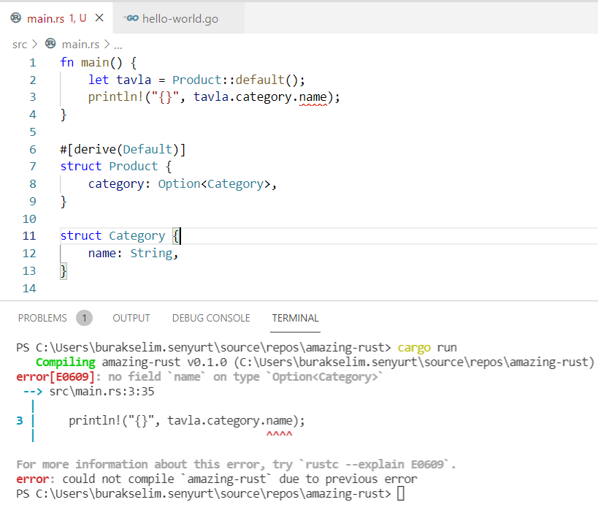This screenshot has width=598, height=513.
Task: Click the Go icon on hello-world.go tab
Action: click(131, 18)
